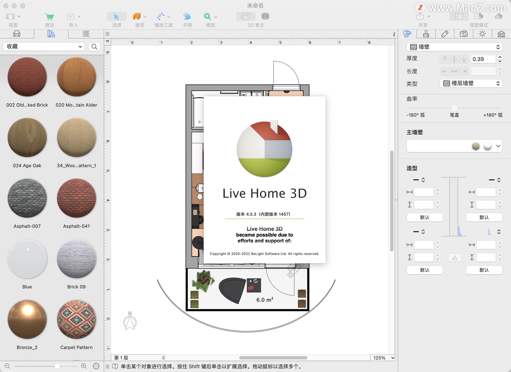The image size is (511, 372).
Task: Open the top-left profile shape selector
Action: pos(419,180)
